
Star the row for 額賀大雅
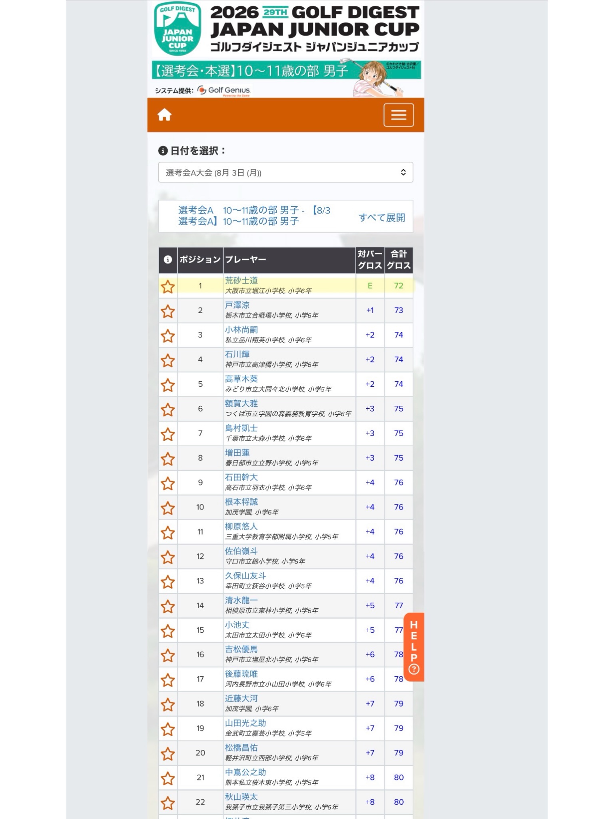click(168, 409)
